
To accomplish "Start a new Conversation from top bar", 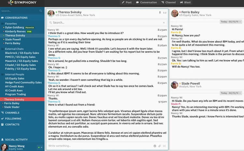I will point(146,2).
